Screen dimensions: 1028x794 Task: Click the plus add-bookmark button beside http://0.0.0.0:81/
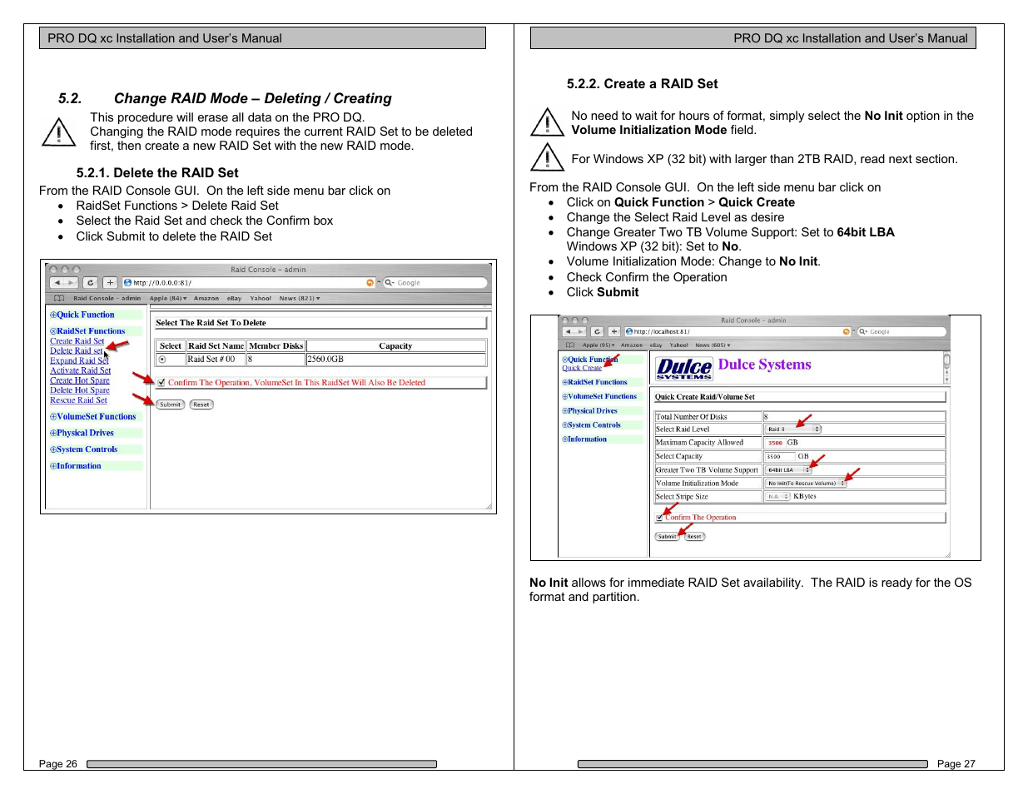(110, 283)
